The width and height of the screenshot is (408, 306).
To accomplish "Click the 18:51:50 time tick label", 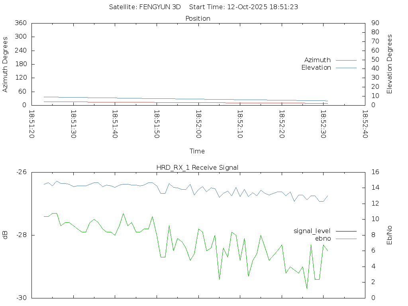I will (157, 124).
